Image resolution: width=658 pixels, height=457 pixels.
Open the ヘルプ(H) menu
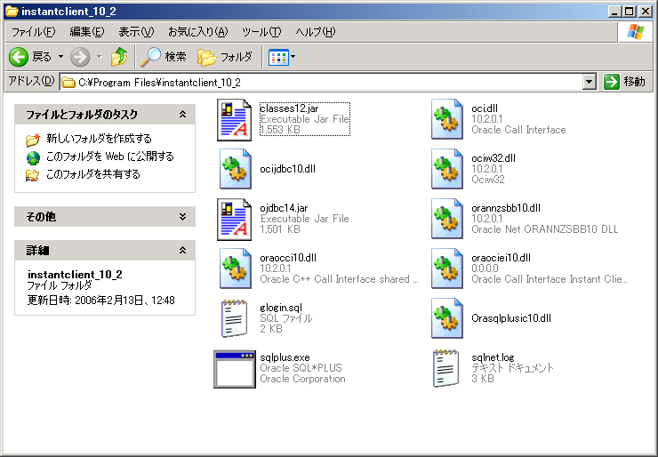[x=316, y=32]
